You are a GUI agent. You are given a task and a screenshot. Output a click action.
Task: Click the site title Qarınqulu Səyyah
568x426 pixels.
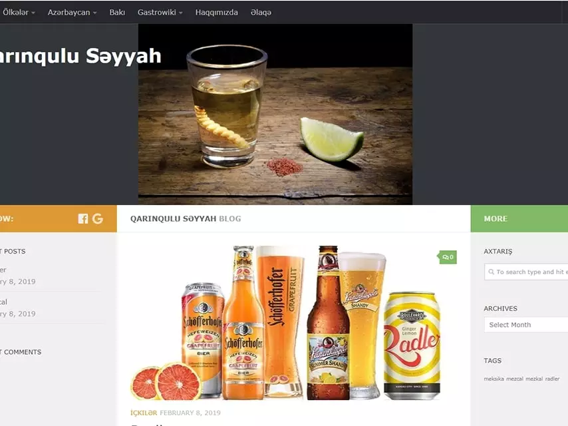[x=80, y=56]
